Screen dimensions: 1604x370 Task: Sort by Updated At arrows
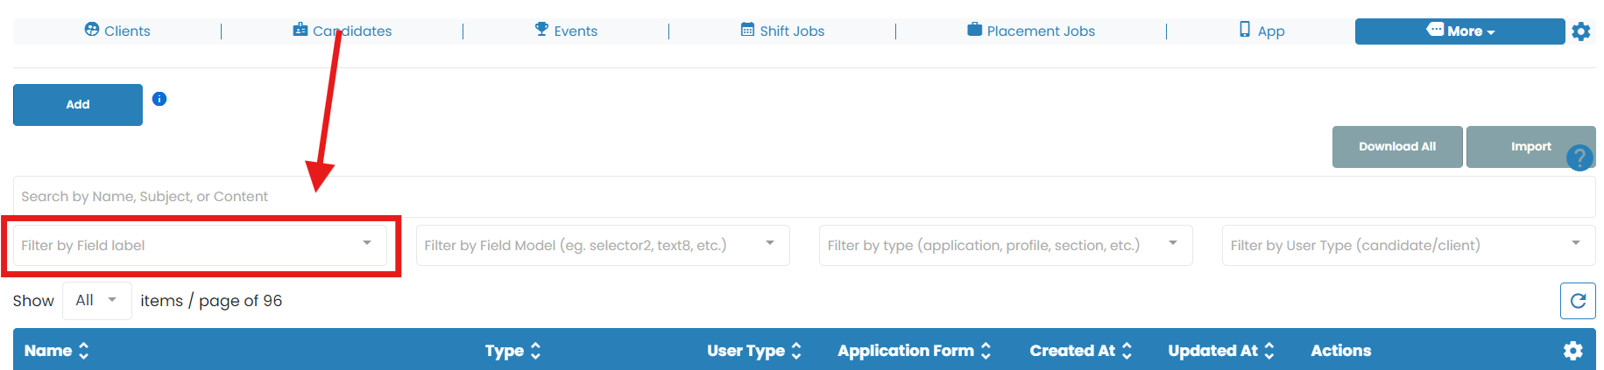pos(1268,351)
